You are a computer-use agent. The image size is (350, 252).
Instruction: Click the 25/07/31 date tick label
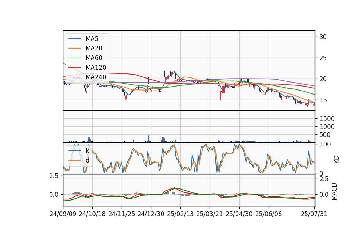pyautogui.click(x=314, y=214)
